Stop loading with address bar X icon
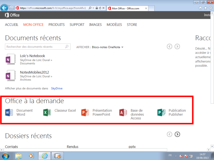Image resolution: width=214 pixels, height=160 pixels. (103, 8)
